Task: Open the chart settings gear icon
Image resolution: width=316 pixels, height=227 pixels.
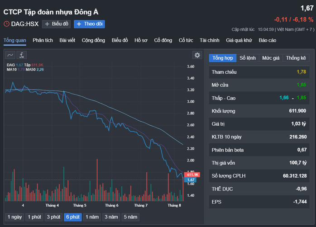Action: pos(197,55)
